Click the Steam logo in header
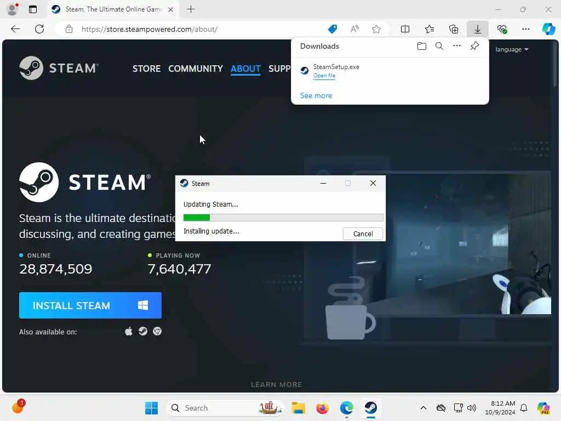 (x=59, y=68)
